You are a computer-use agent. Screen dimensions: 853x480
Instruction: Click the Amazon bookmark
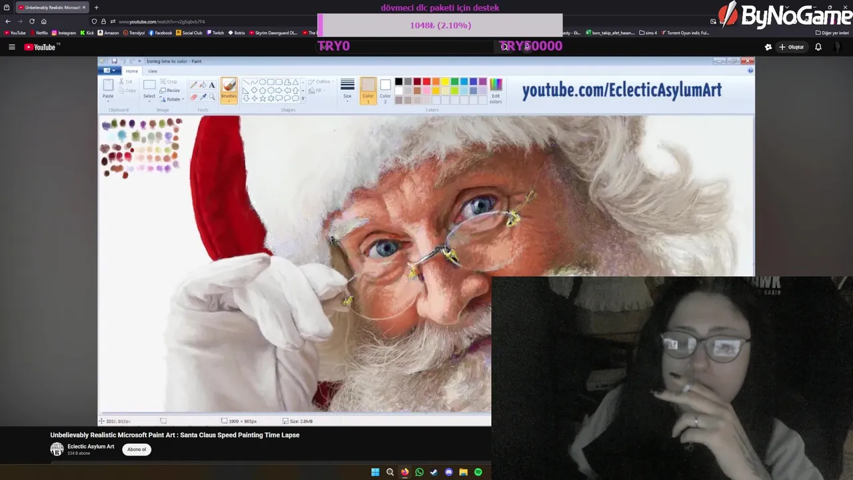click(x=108, y=33)
